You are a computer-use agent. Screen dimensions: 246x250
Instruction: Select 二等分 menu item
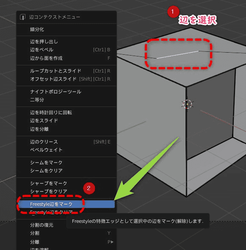point(66,100)
